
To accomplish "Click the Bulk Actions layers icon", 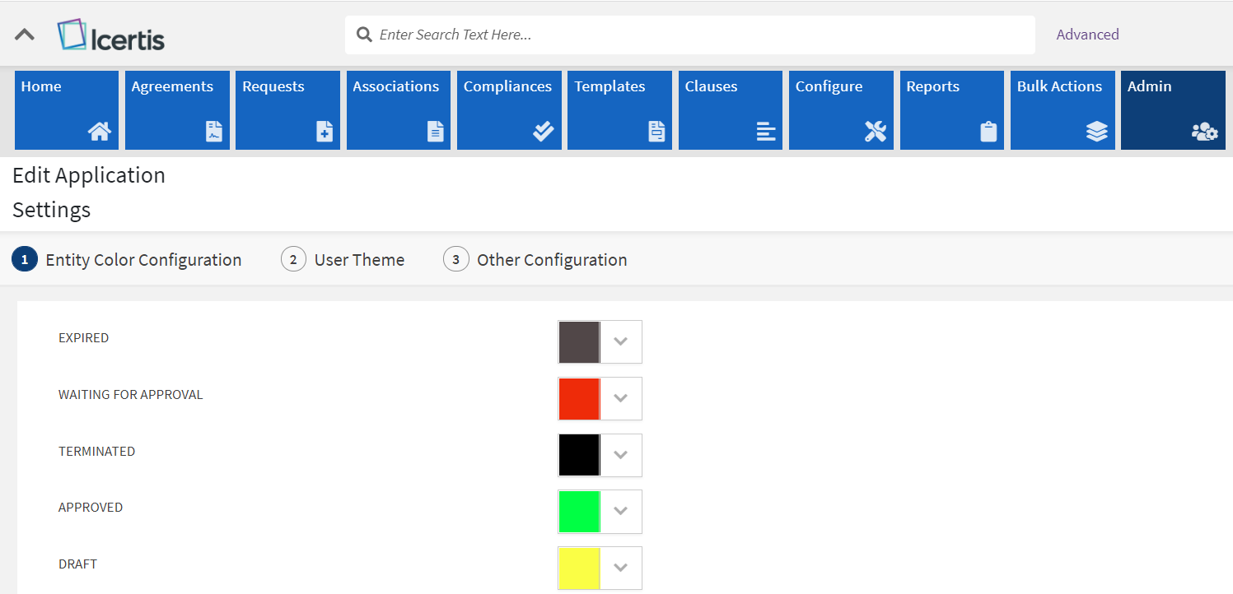I will (x=1096, y=132).
